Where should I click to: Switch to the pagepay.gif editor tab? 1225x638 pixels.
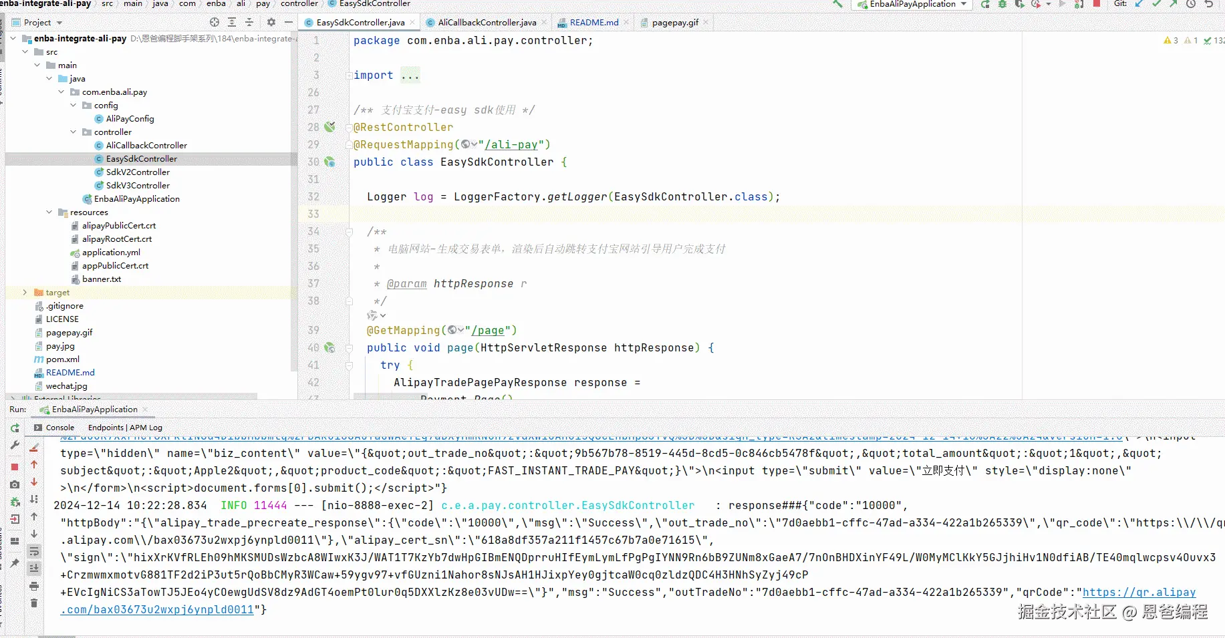pyautogui.click(x=674, y=22)
